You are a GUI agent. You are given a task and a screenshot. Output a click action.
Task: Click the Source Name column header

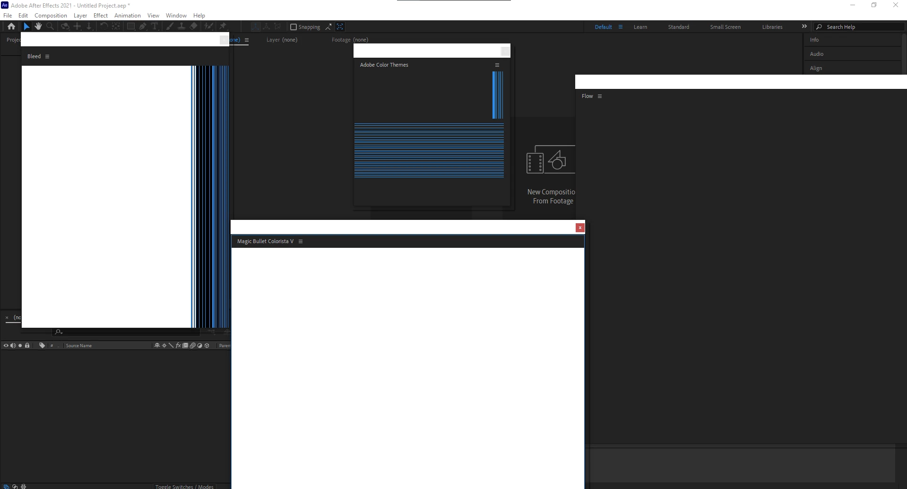pyautogui.click(x=79, y=346)
